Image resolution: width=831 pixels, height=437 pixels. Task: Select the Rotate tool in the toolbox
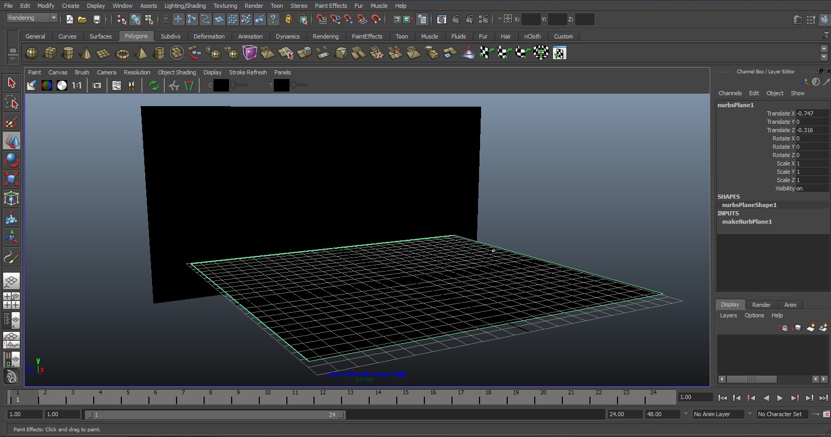(x=11, y=160)
